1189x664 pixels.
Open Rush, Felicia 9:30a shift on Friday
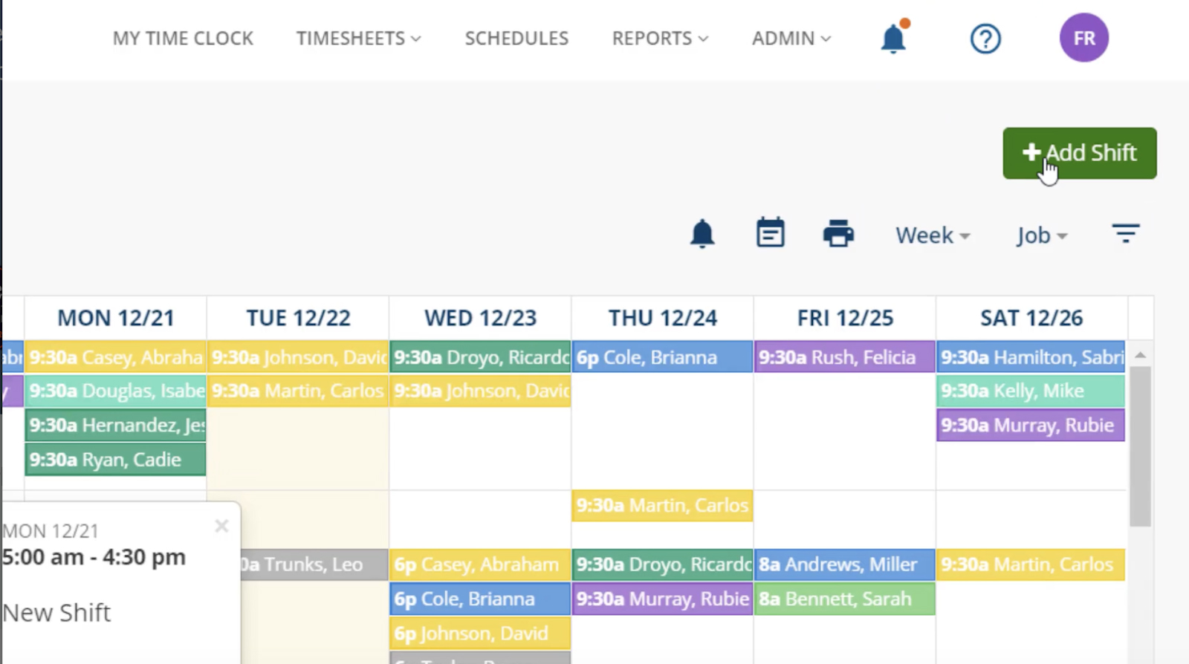click(x=844, y=357)
